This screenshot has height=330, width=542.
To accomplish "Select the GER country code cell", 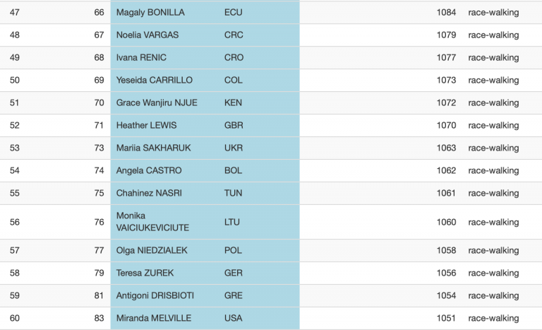I will pos(234,273).
